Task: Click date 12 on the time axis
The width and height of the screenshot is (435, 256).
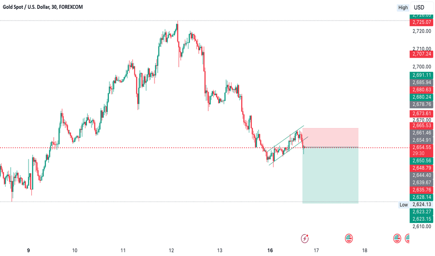Action: click(x=171, y=250)
